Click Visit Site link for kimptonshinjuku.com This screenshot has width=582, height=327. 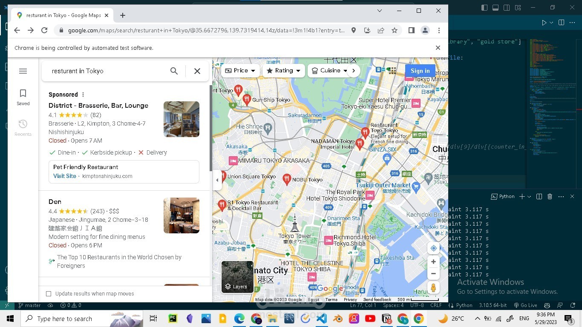click(x=65, y=176)
